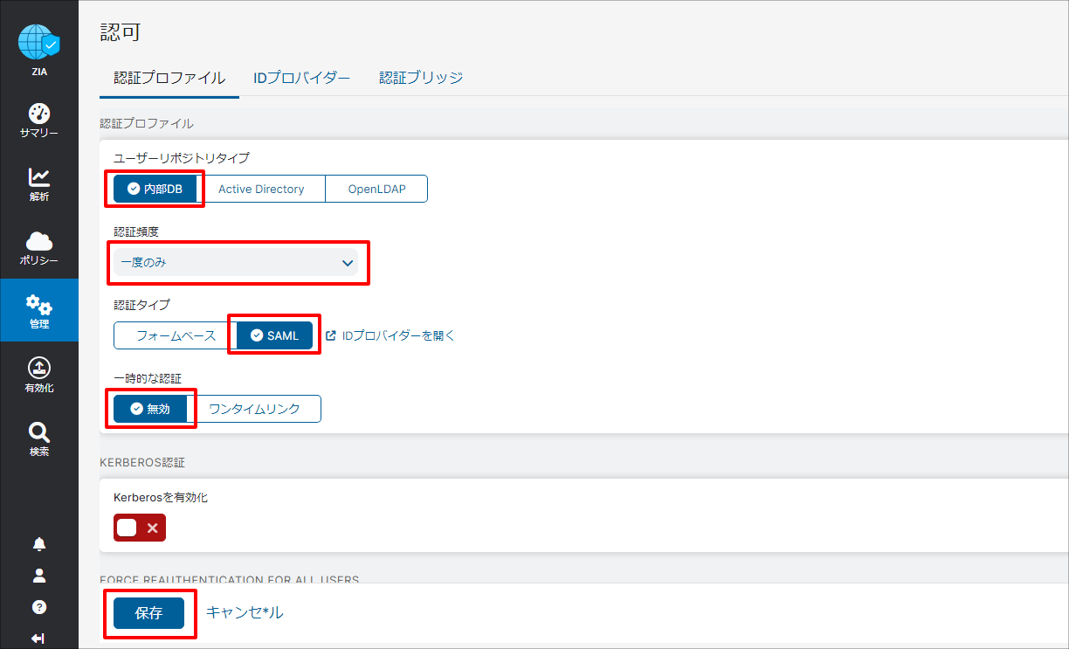Open the IDプロバイダーを開く link
This screenshot has width=1069, height=649.
tap(398, 335)
